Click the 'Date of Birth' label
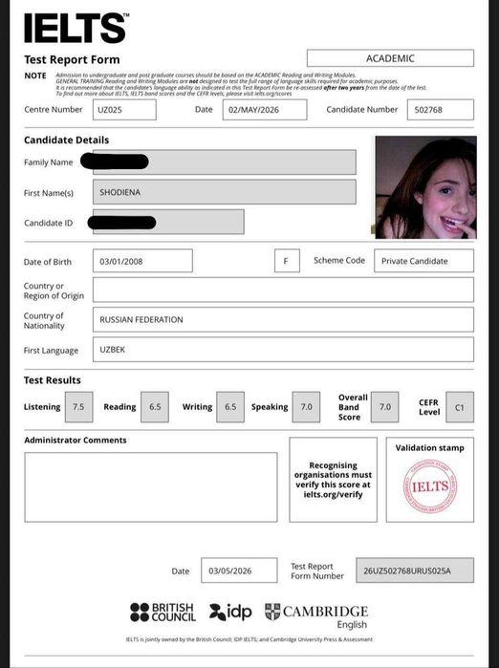This screenshot has width=499, height=668. [47, 262]
